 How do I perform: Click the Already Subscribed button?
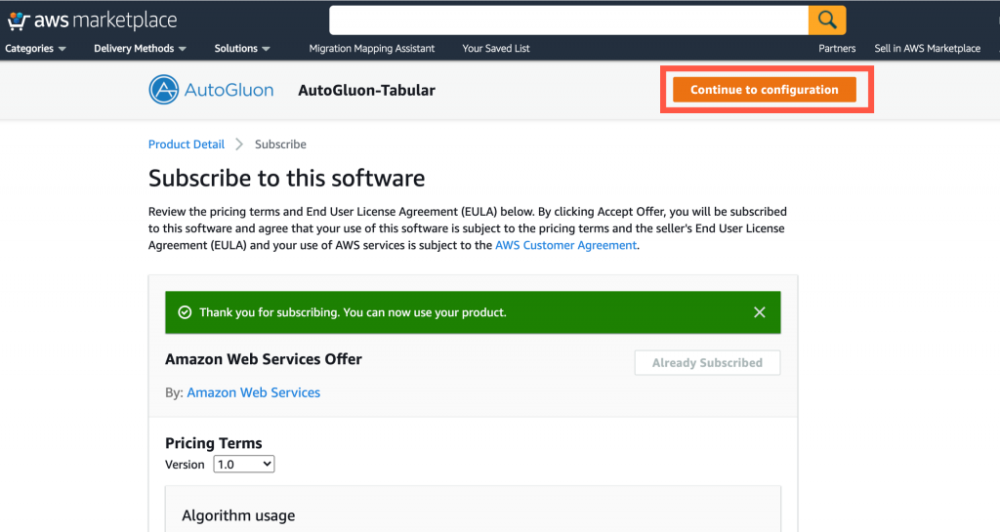pos(707,362)
